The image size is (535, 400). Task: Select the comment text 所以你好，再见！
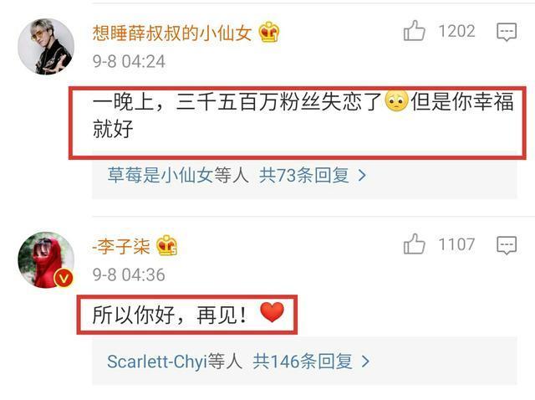click(170, 315)
